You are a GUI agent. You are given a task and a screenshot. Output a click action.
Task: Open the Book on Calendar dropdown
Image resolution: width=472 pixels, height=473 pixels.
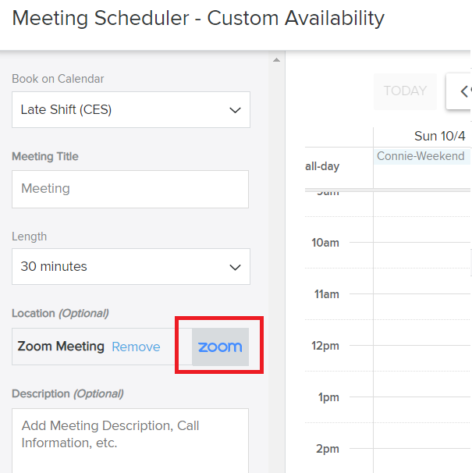[x=131, y=110]
